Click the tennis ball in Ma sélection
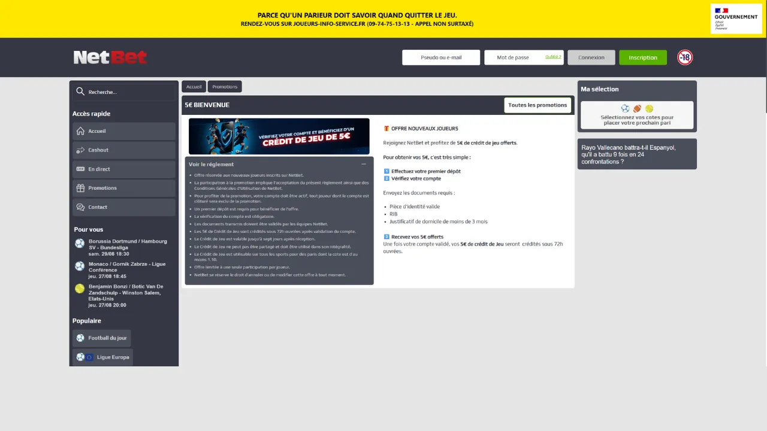 tap(649, 109)
